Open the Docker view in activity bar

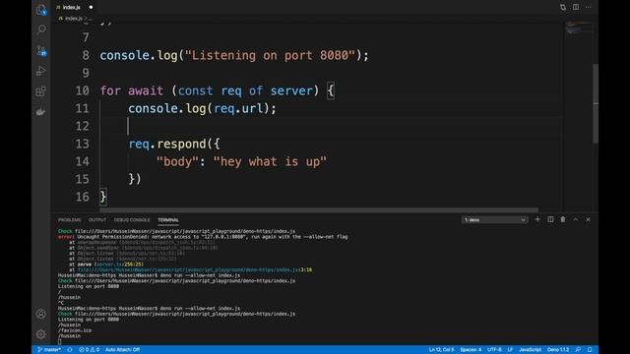point(41,112)
